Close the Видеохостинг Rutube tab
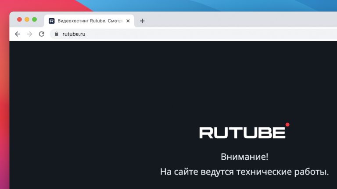 128,21
